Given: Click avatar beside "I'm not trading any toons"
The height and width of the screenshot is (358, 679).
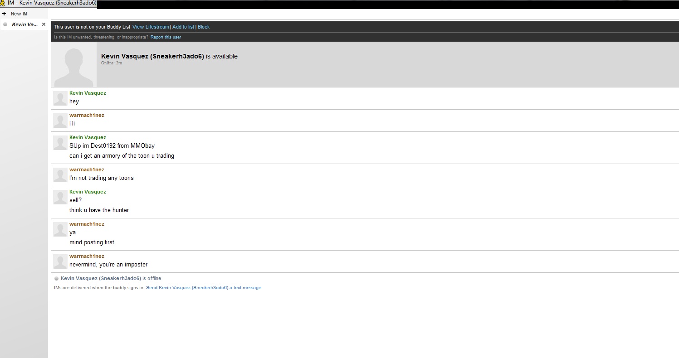Looking at the screenshot, I should click(x=60, y=175).
